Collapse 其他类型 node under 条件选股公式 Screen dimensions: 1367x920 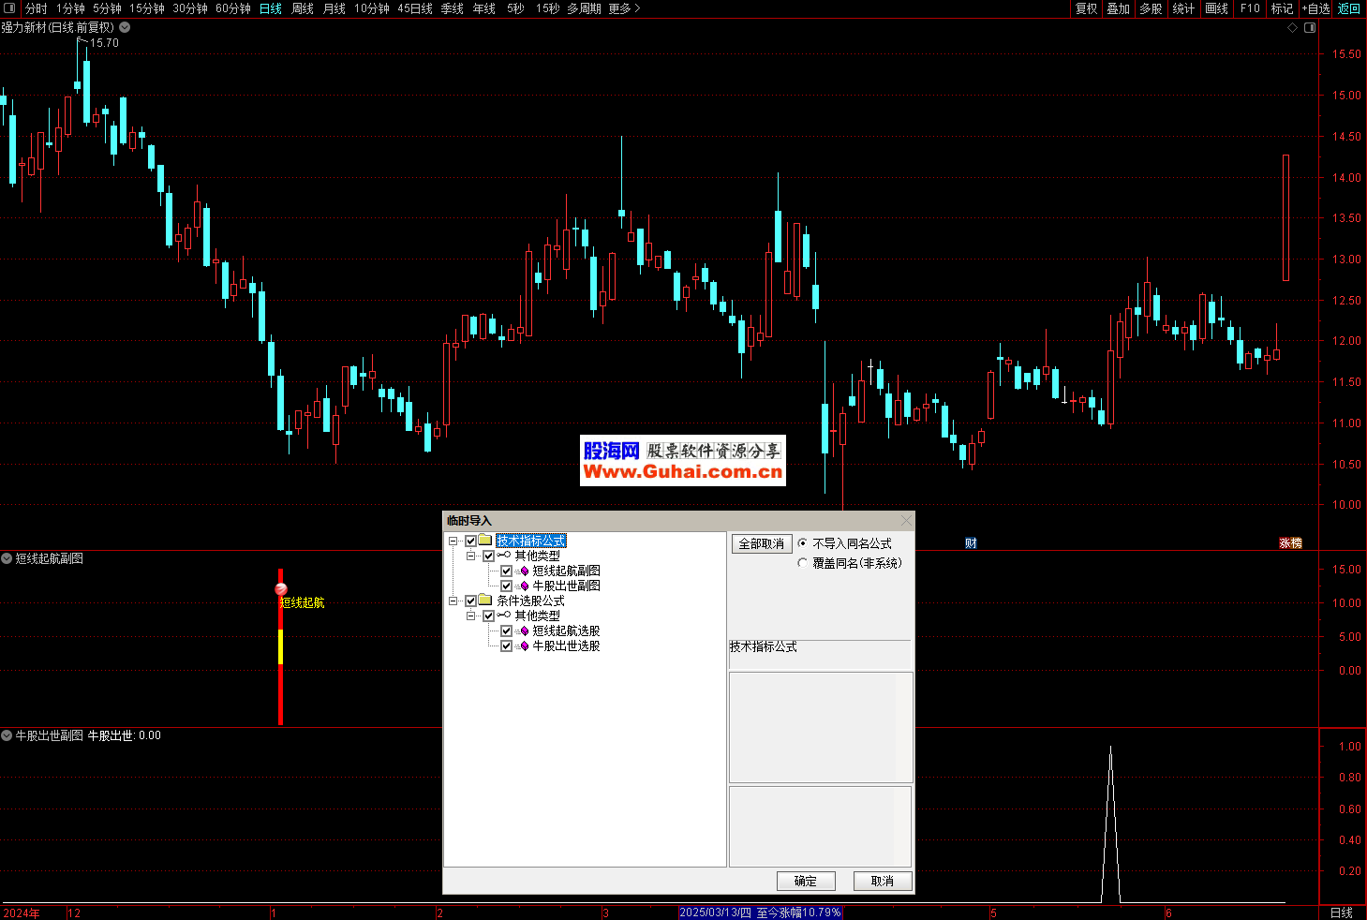(x=471, y=616)
